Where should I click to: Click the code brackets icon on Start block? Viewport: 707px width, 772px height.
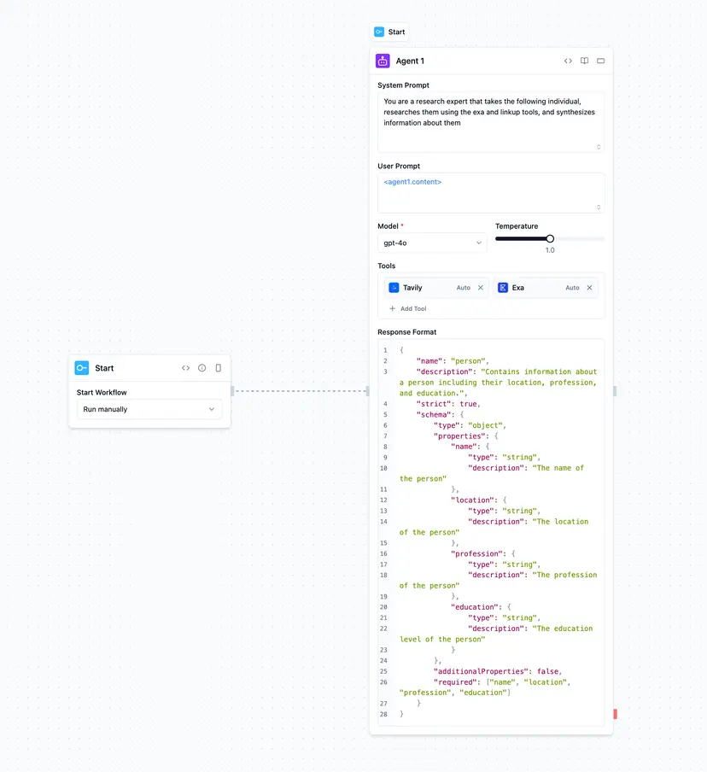[x=186, y=368]
